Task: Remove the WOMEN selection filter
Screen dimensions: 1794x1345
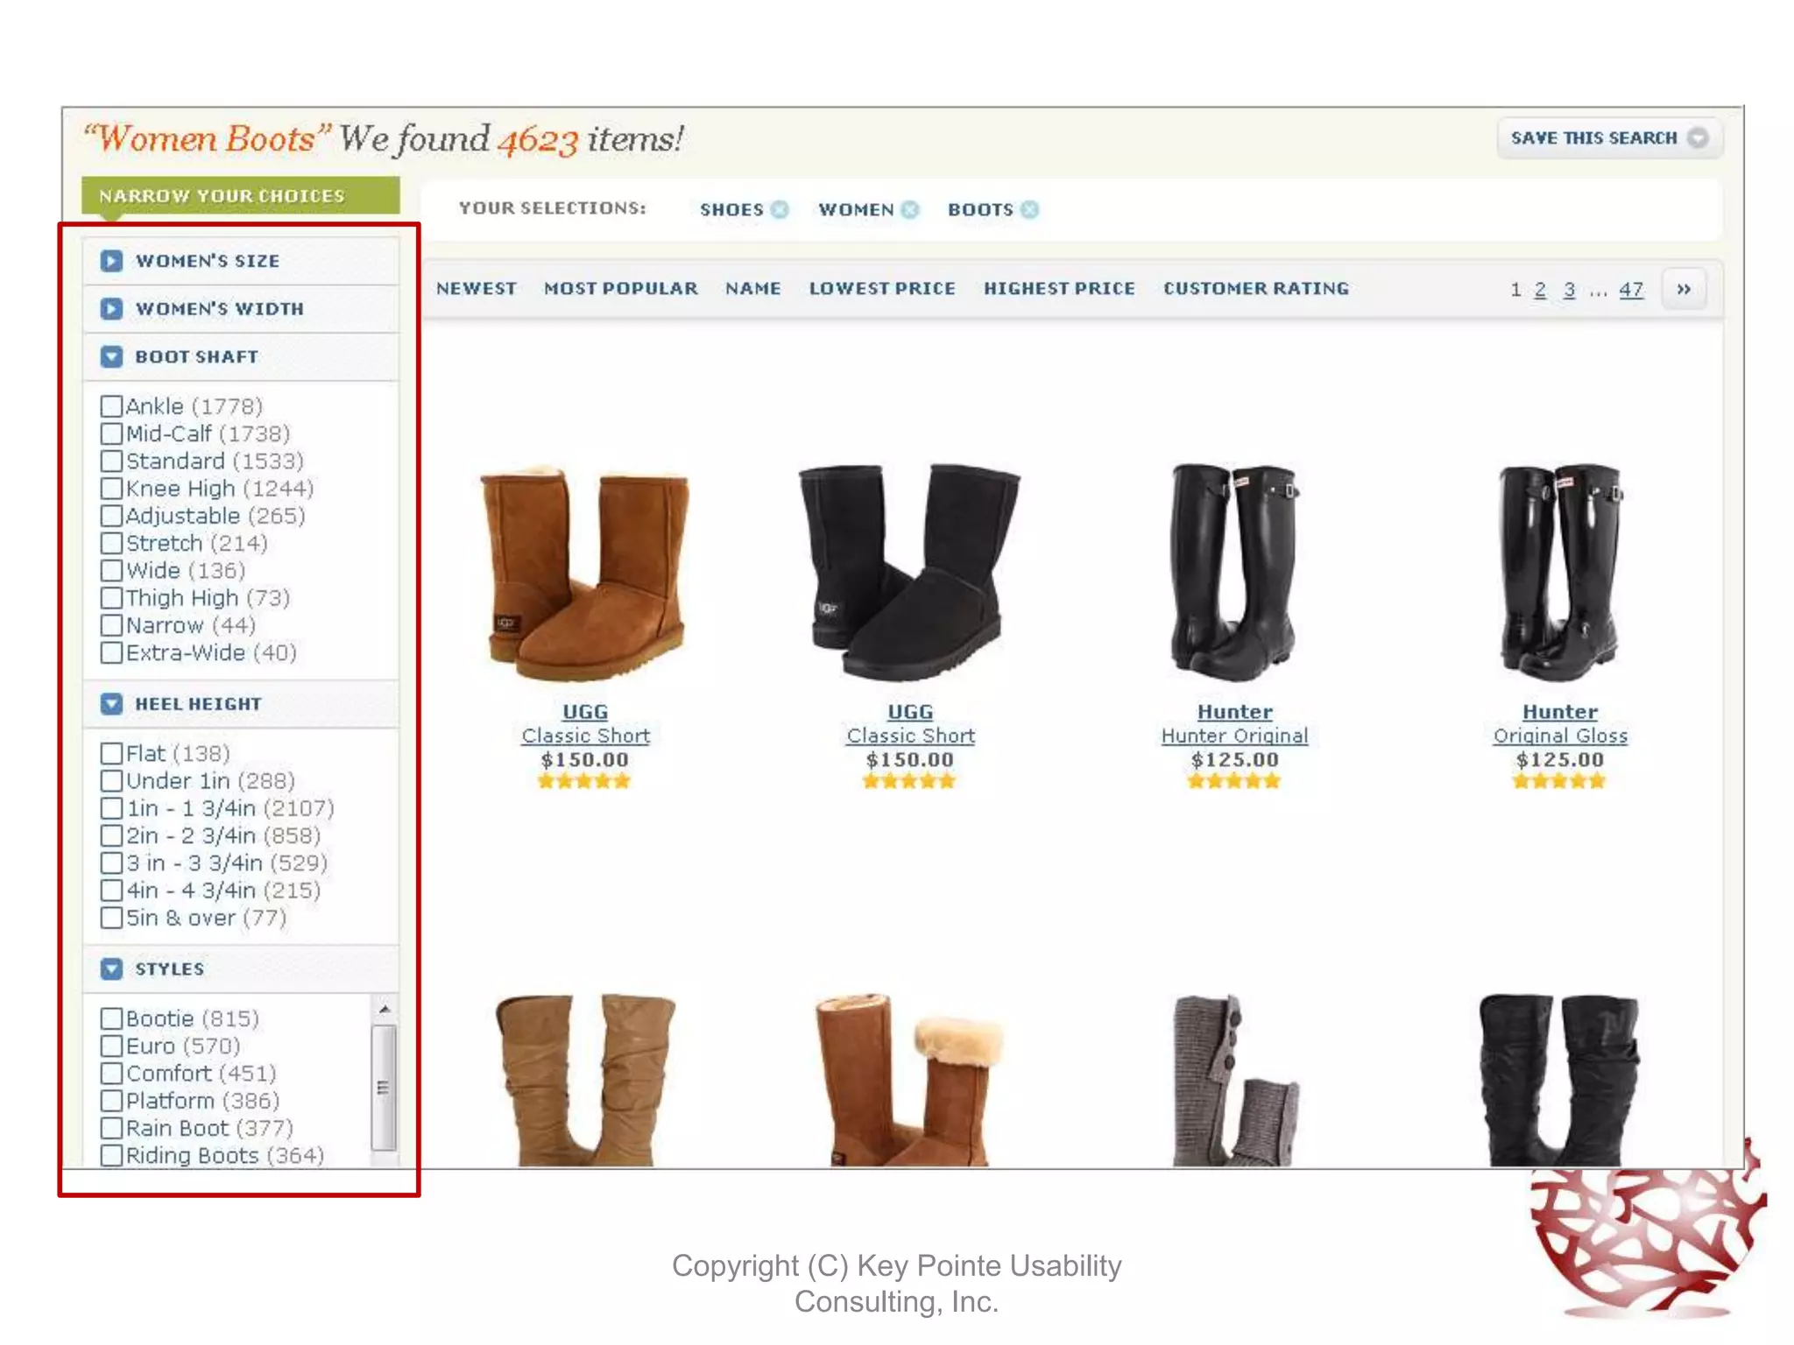Action: (x=910, y=209)
